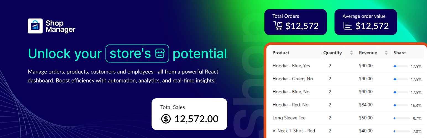Click the Hoodie - Red, No product name
Image resolution: width=427 pixels, height=138 pixels.
point(290,105)
